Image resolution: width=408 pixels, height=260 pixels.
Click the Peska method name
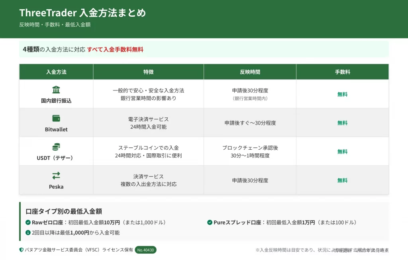click(56, 187)
